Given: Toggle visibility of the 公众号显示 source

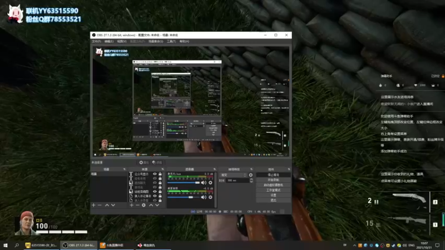Looking at the screenshot, I should (x=155, y=174).
